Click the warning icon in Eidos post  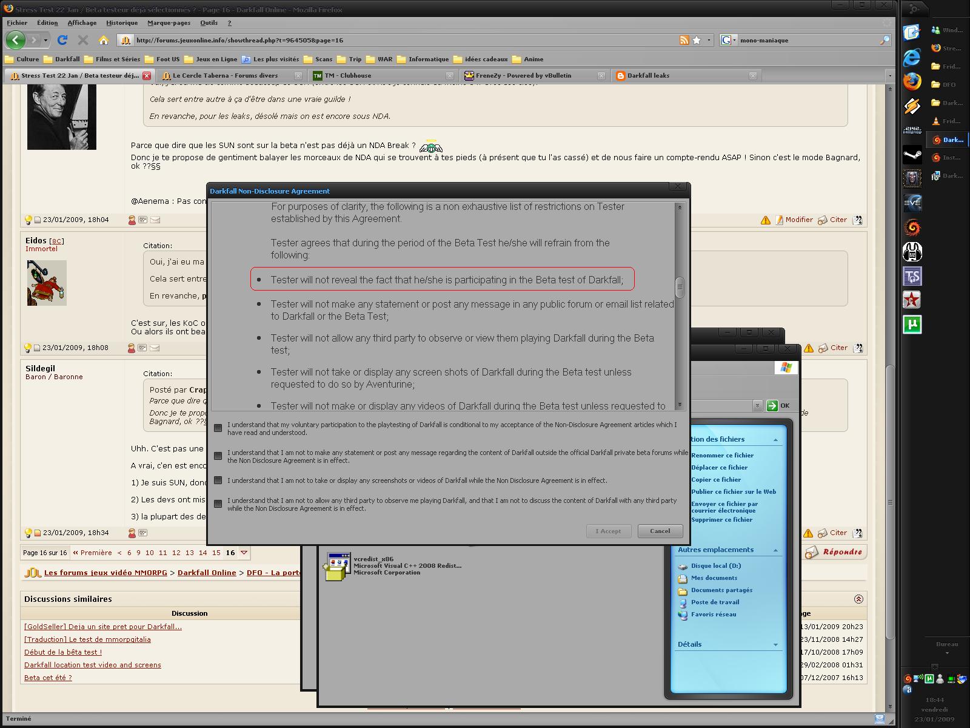pyautogui.click(x=808, y=348)
